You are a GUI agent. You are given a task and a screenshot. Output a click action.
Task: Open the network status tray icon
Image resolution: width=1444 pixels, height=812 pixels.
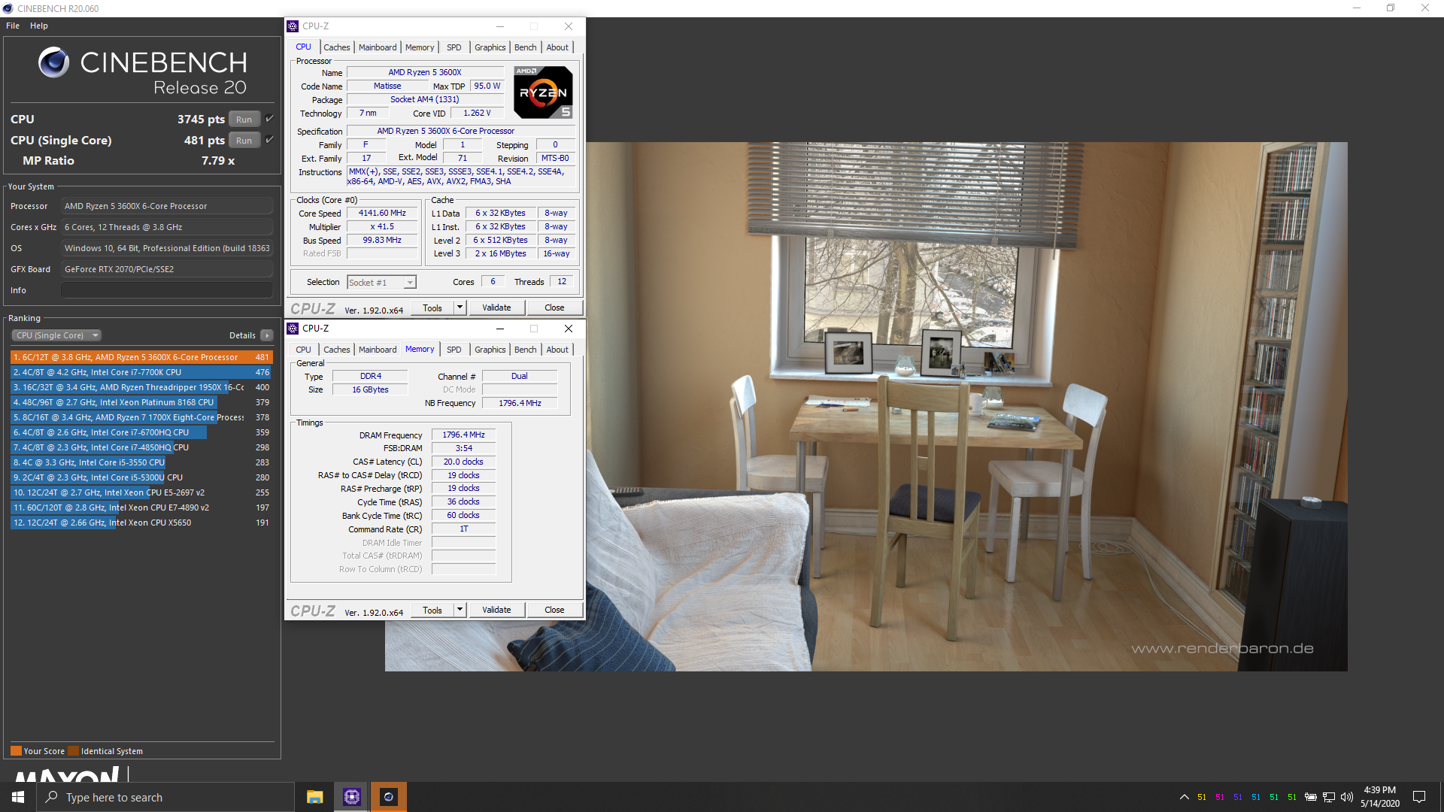point(1329,797)
